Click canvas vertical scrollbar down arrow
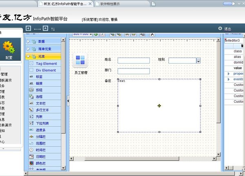The image size is (245, 176). [218, 154]
